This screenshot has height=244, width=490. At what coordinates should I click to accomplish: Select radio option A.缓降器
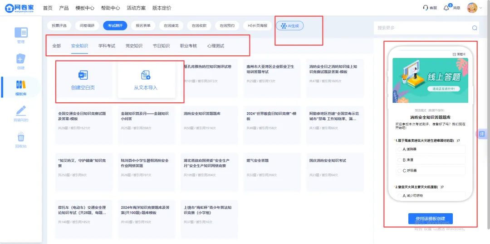click(x=399, y=149)
